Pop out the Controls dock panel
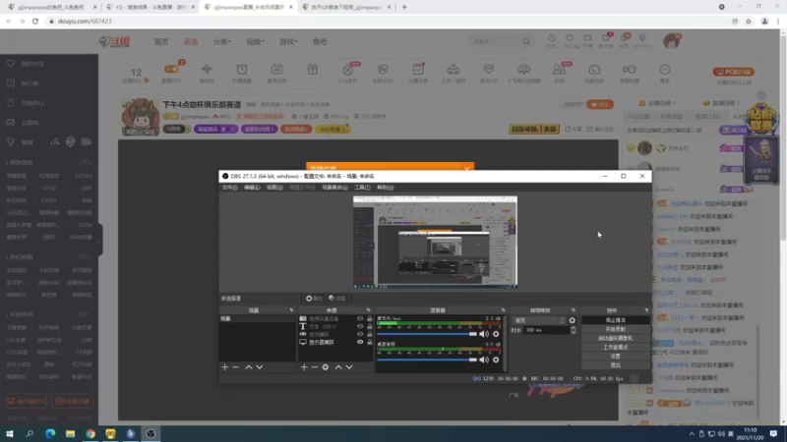This screenshot has height=442, width=787. tap(646, 310)
